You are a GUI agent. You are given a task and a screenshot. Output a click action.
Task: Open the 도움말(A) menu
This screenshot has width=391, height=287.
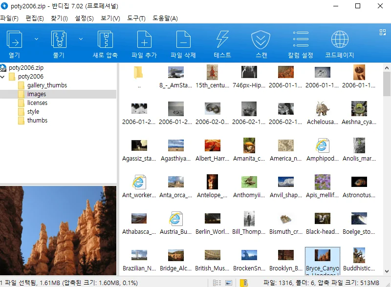click(x=165, y=19)
